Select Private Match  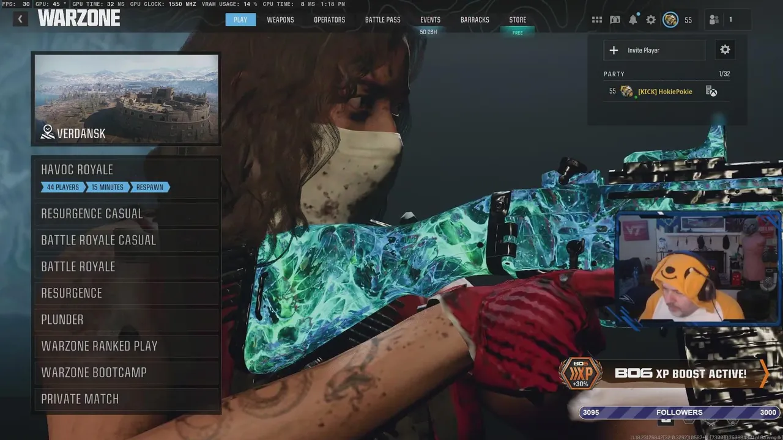click(127, 399)
